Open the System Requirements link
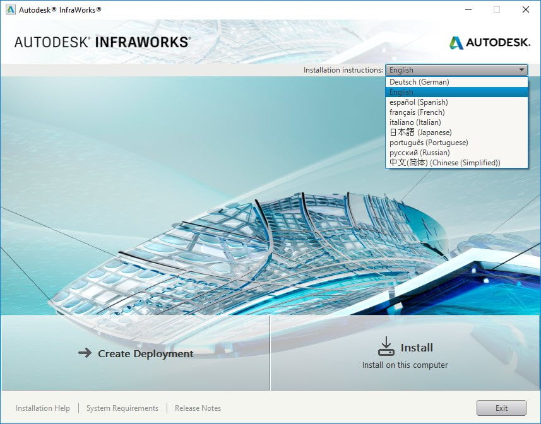This screenshot has height=424, width=541. coord(122,408)
